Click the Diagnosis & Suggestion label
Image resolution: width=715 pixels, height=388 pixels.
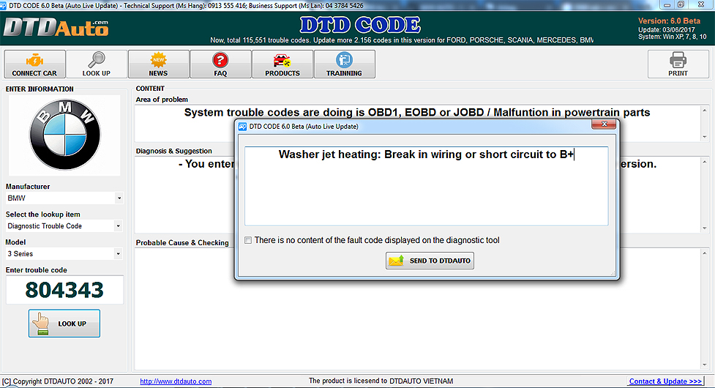pos(173,151)
